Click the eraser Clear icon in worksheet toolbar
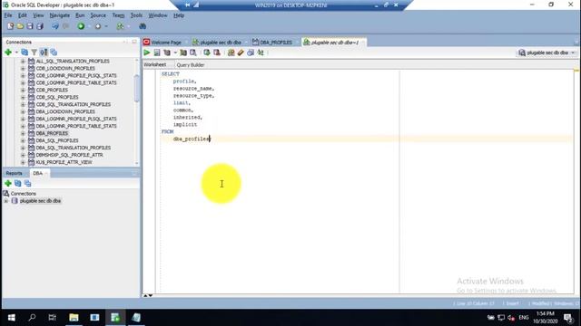Image resolution: width=581 pixels, height=326 pixels. click(x=241, y=53)
